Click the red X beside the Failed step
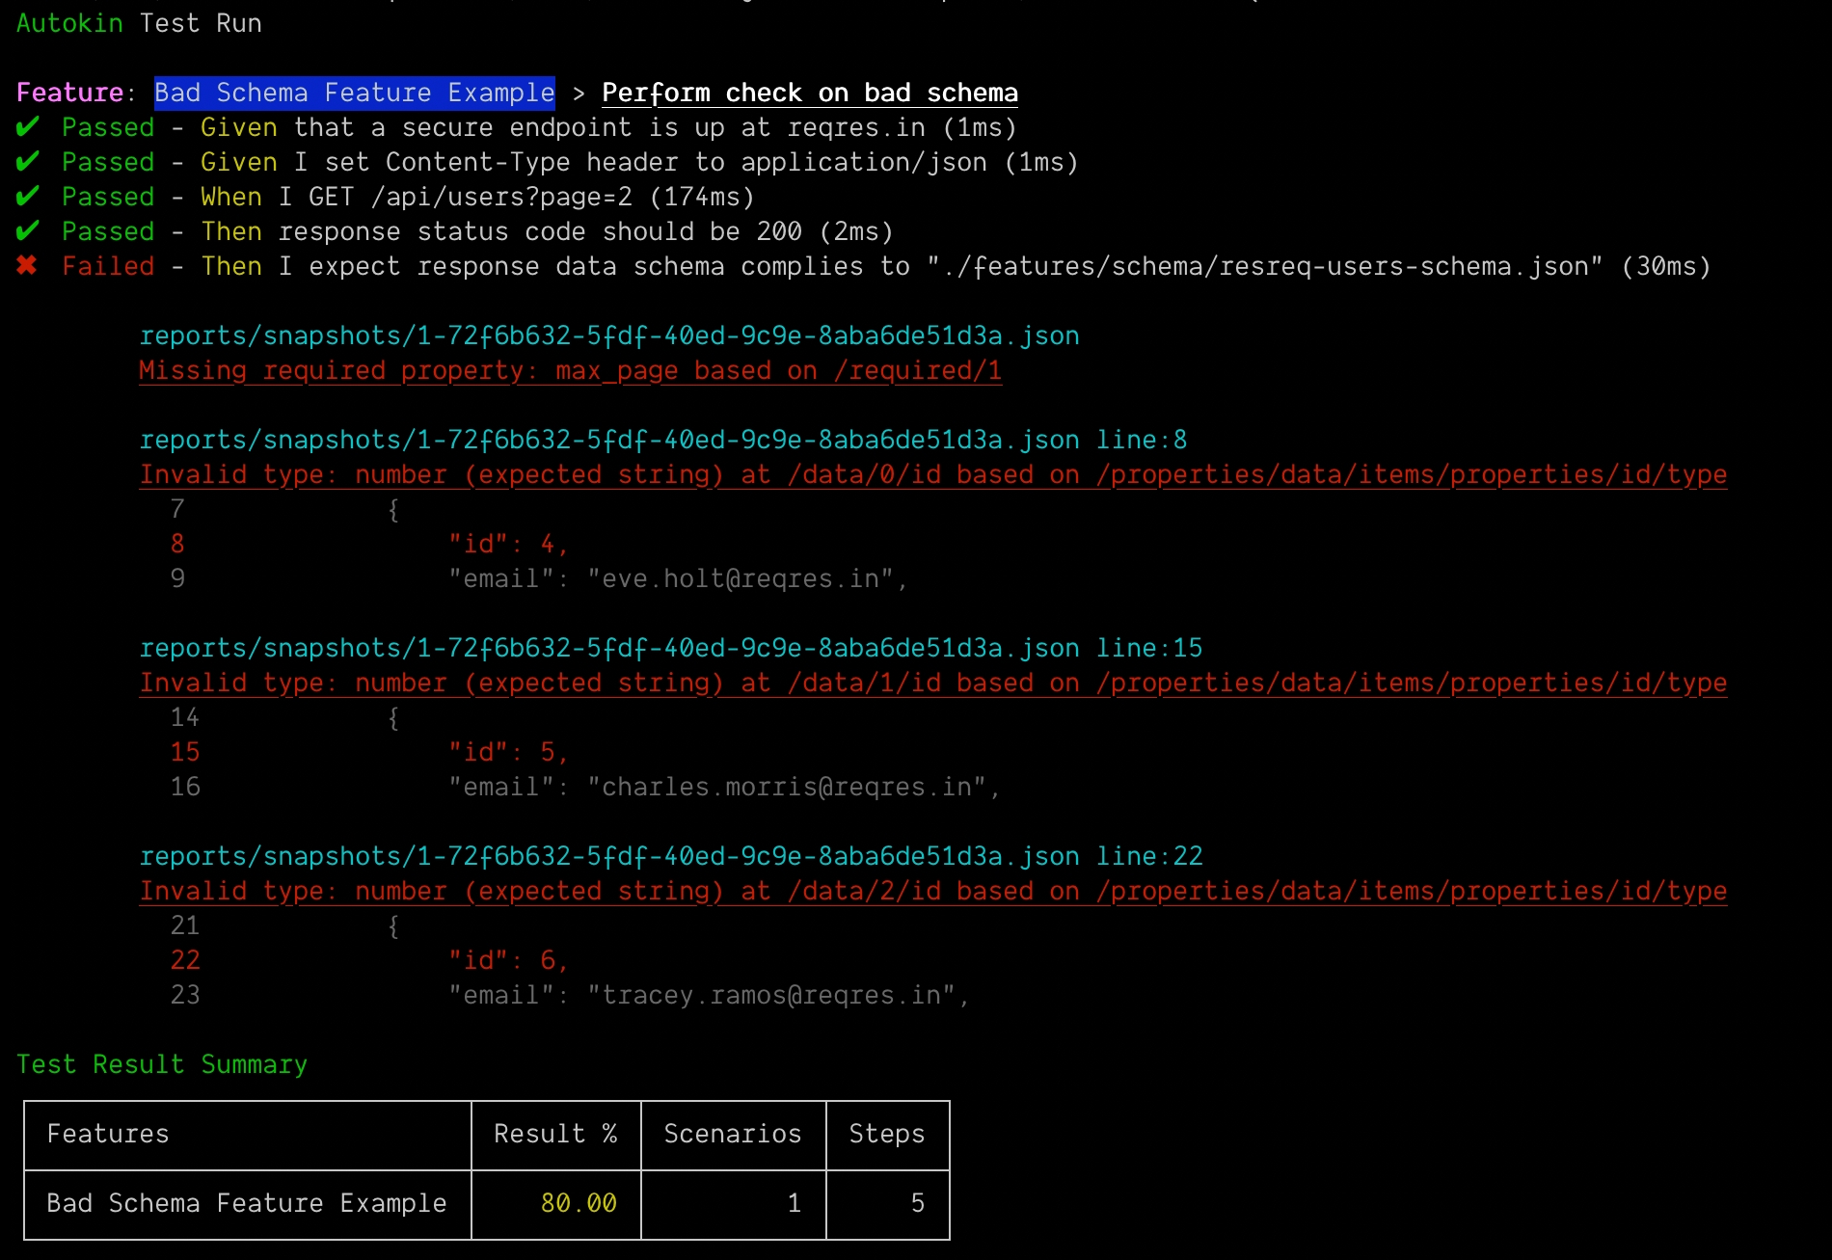 click(x=27, y=266)
